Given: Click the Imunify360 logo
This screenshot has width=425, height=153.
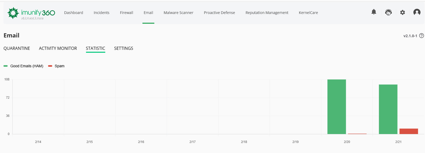Looking at the screenshot, I should point(31,13).
